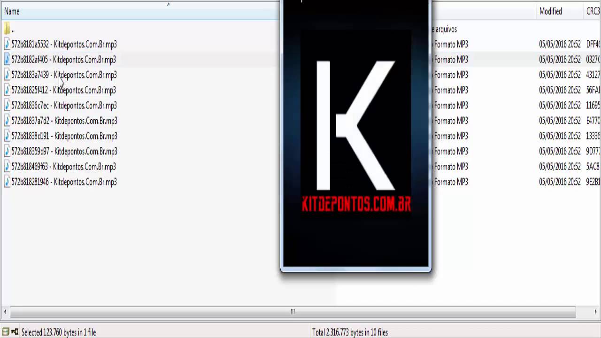Select file 572b81836c7ec - Kitdepontos.Com.Br.mp3

(x=64, y=106)
